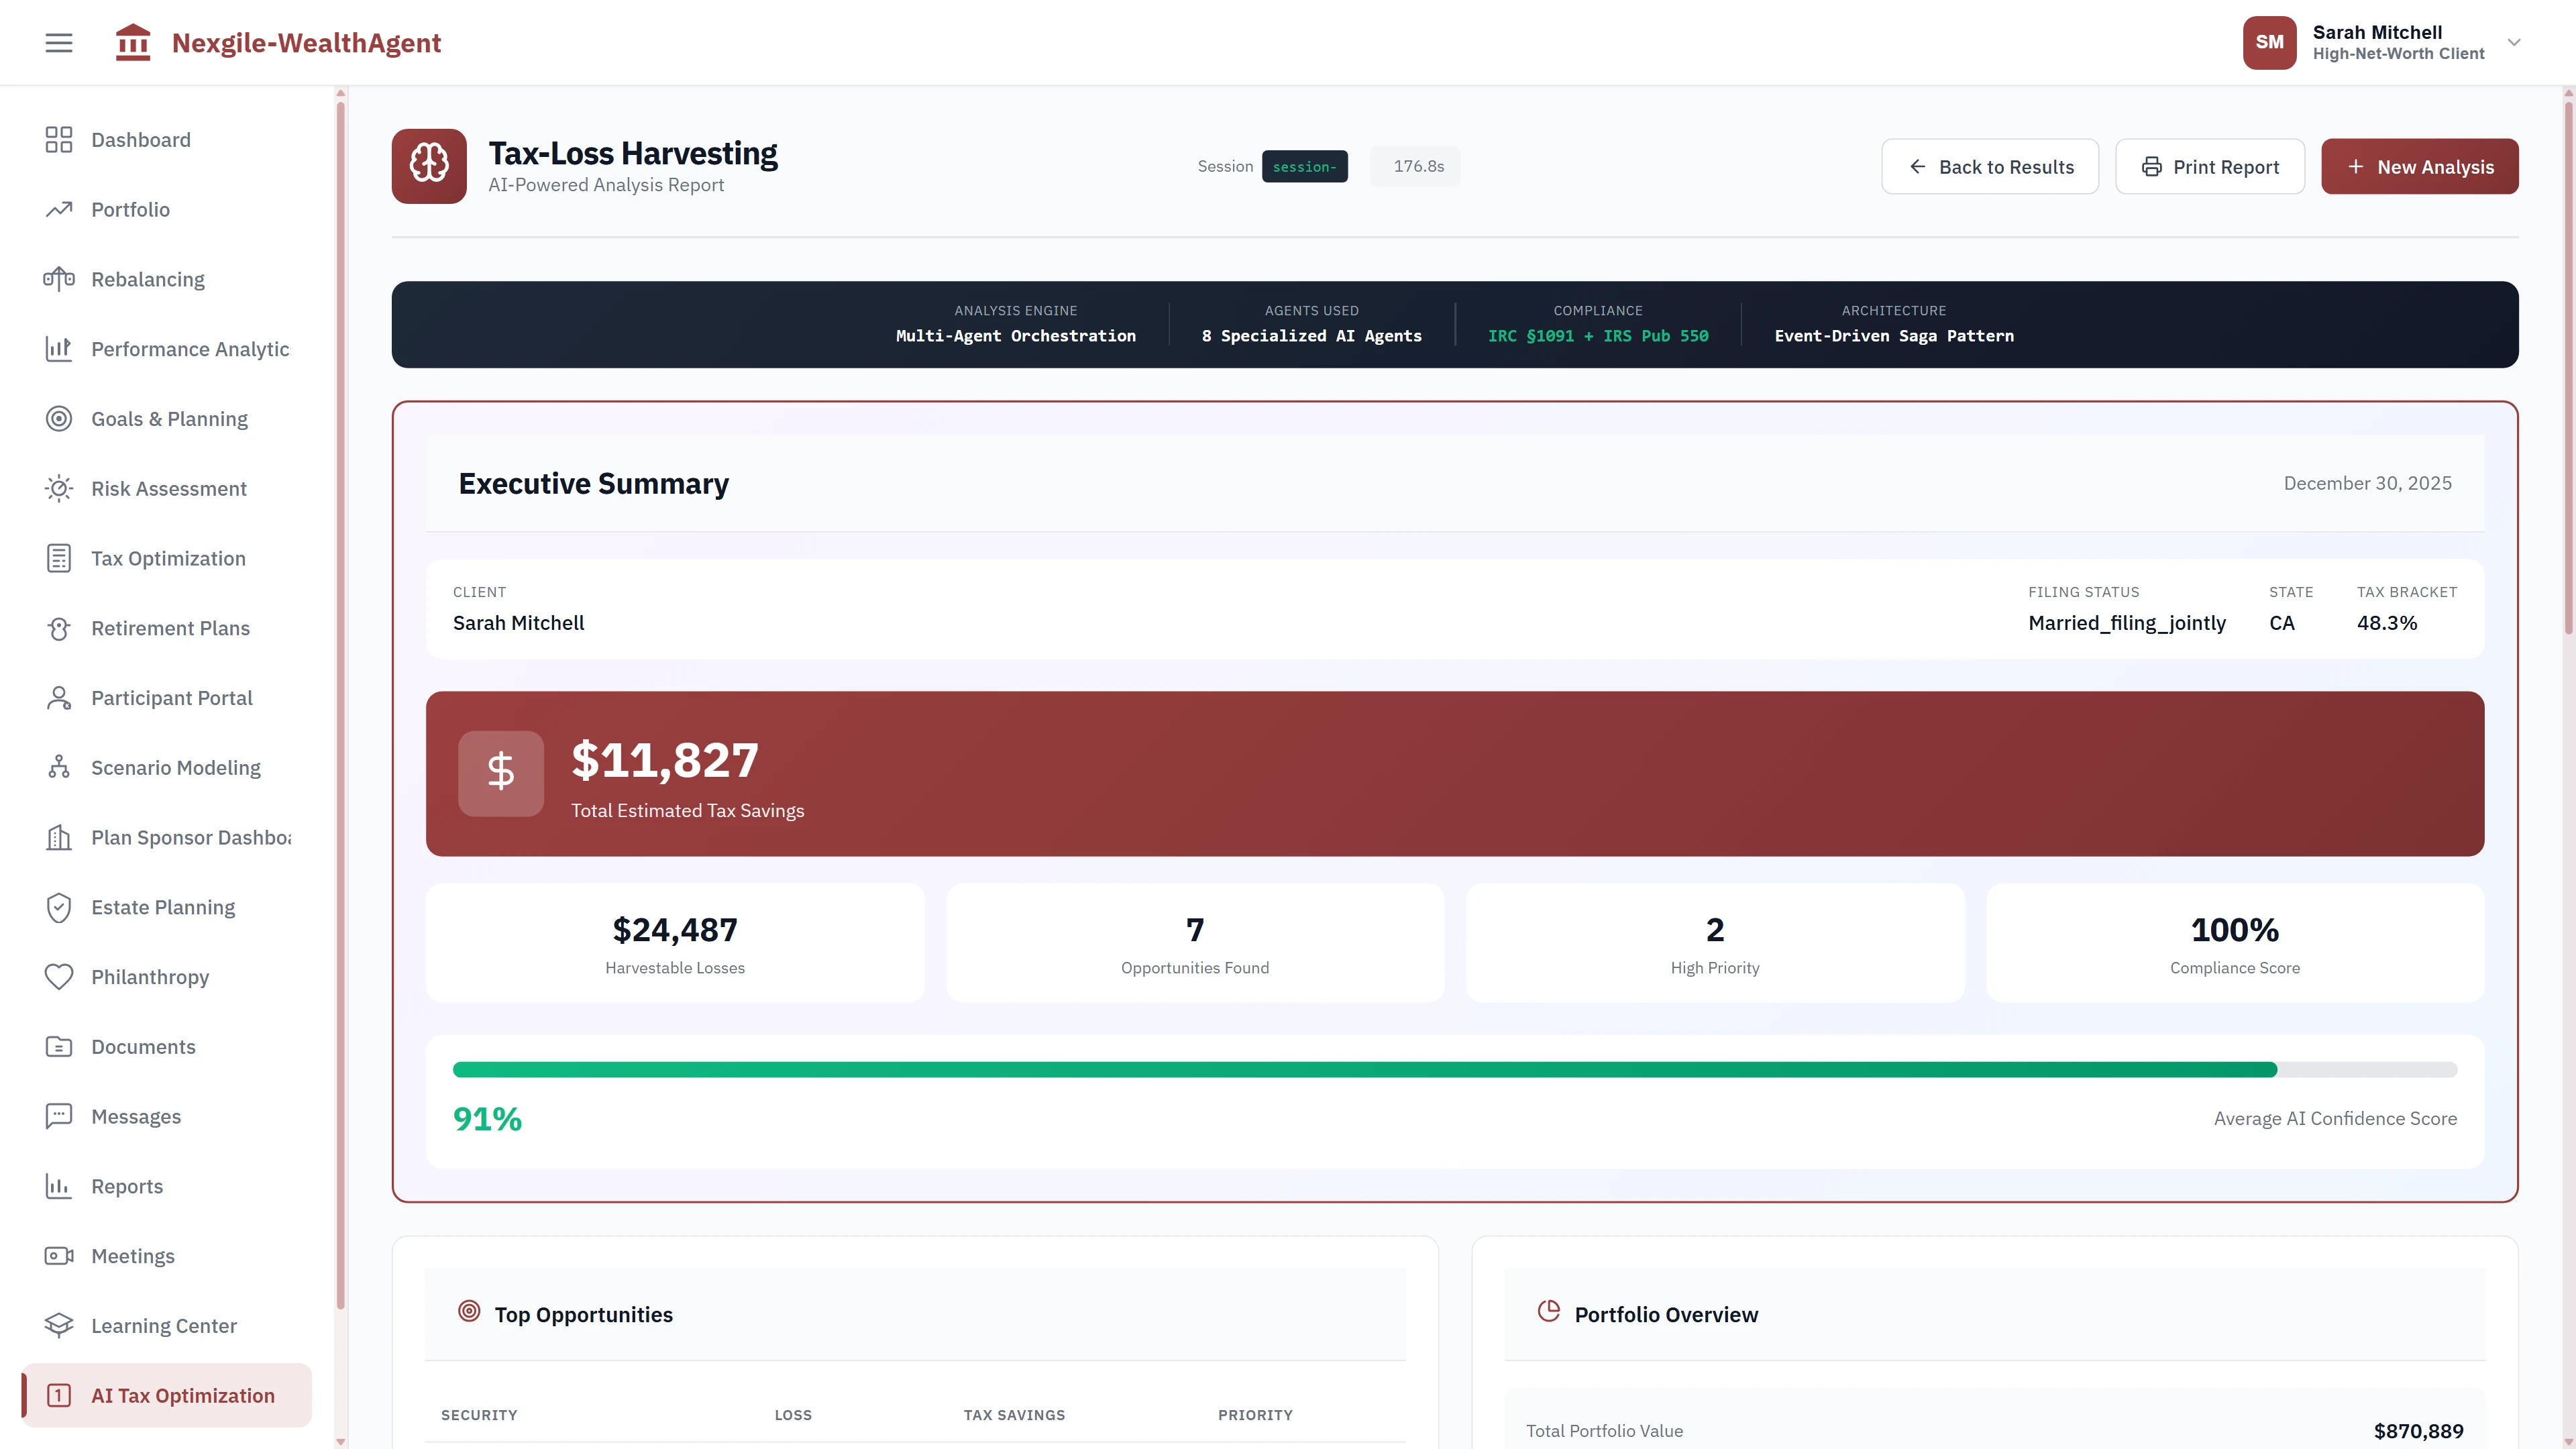Open Estate Planning from navigation menu
Screen dimensions: 2576x1449
coord(162,907)
